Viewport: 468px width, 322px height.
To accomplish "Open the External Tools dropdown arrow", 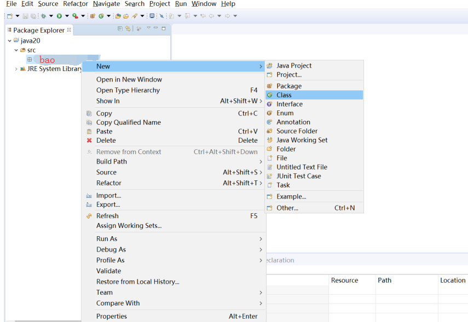I will (83, 16).
